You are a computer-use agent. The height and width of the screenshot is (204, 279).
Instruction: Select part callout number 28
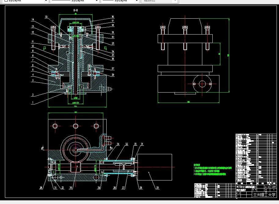(x=114, y=188)
